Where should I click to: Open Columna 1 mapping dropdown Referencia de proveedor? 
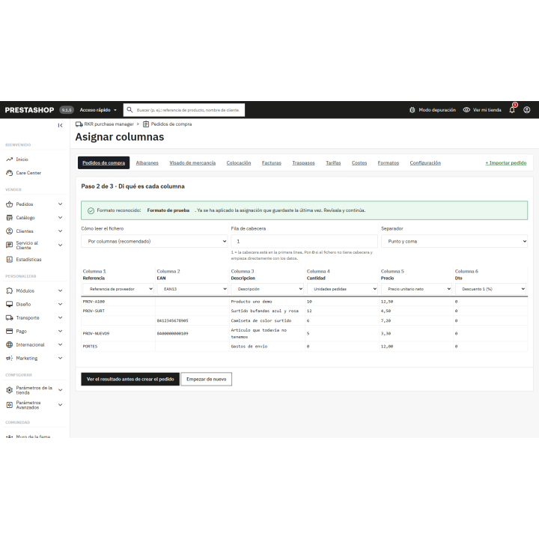coord(118,289)
